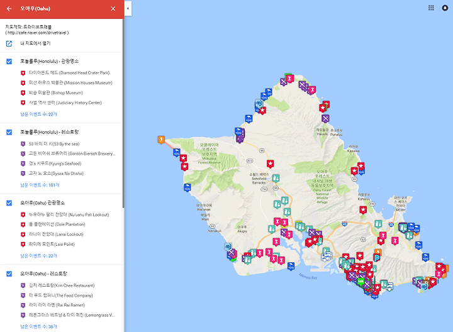
Task: Select the Laie Point entry
Action: point(52,244)
